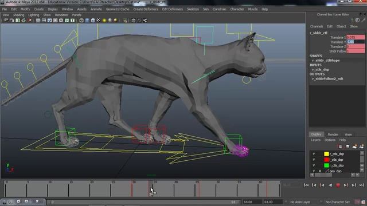Screen dimensions: 367x206
Task: Open the No Anim Layer dropdown
Action: pyautogui.click(x=300, y=202)
